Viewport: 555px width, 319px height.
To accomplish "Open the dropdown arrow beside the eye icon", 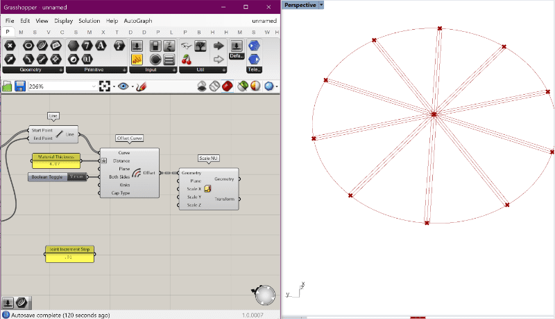I will coord(133,86).
